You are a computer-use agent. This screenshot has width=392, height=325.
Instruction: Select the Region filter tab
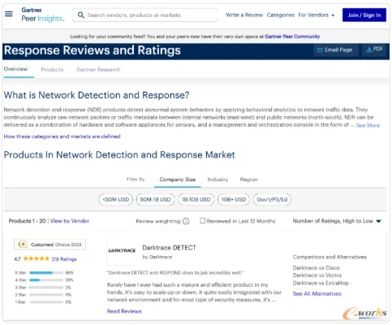click(249, 180)
